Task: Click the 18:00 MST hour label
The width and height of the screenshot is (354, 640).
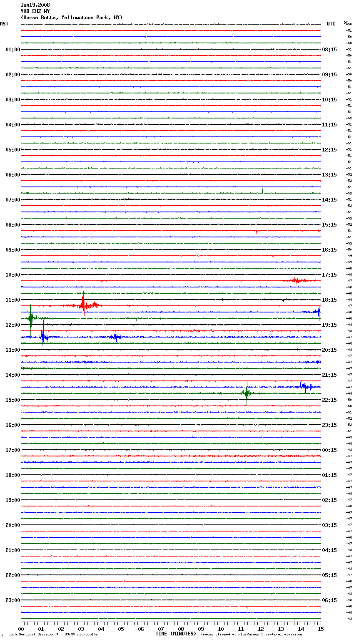Action: (13, 475)
